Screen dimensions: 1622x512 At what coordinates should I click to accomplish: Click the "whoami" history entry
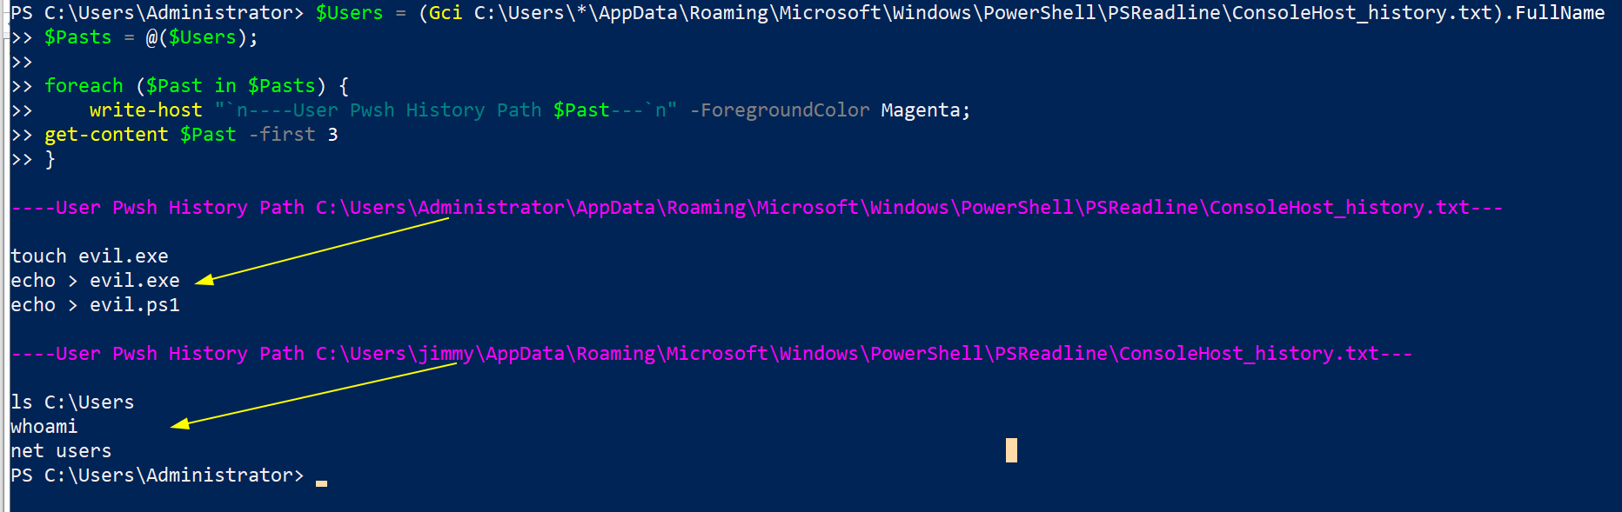44,427
